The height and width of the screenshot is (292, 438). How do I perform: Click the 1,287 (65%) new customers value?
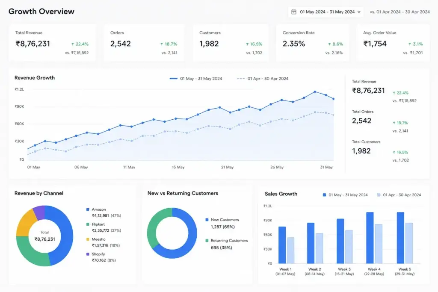[222, 227]
